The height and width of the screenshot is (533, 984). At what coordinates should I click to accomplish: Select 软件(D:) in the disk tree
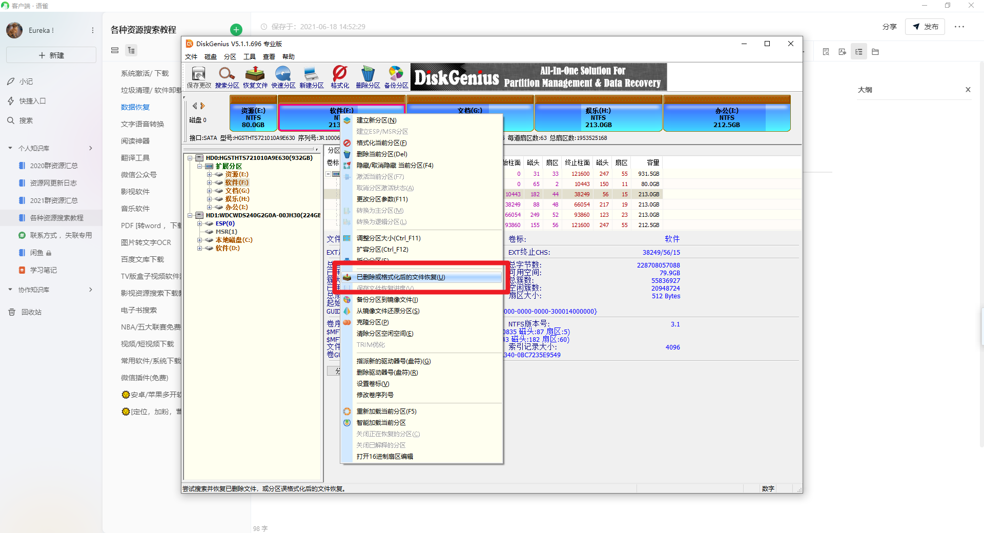[228, 248]
